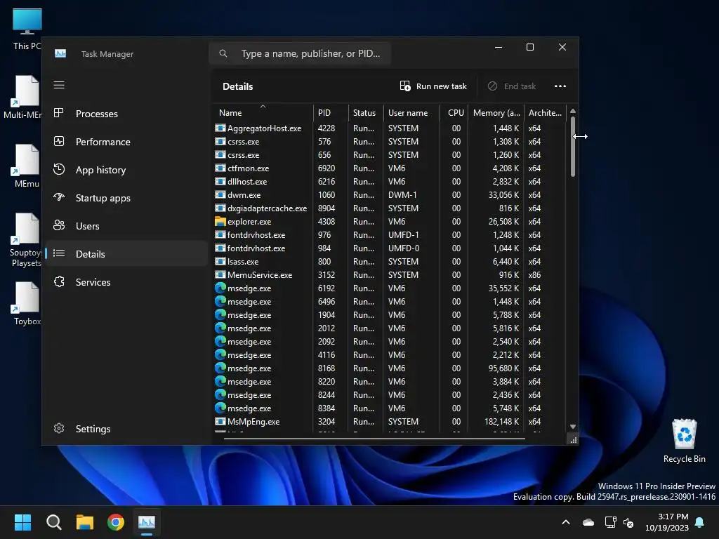Click the vertical scrollbar thumb

coord(573,147)
